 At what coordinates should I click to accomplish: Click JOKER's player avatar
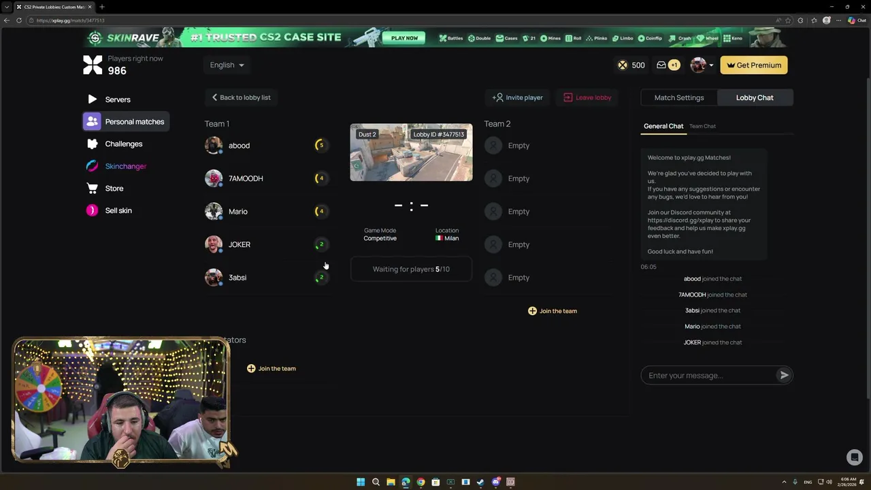click(x=214, y=244)
